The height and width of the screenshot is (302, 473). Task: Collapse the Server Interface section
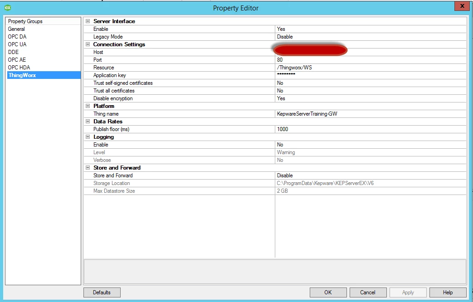(x=88, y=21)
